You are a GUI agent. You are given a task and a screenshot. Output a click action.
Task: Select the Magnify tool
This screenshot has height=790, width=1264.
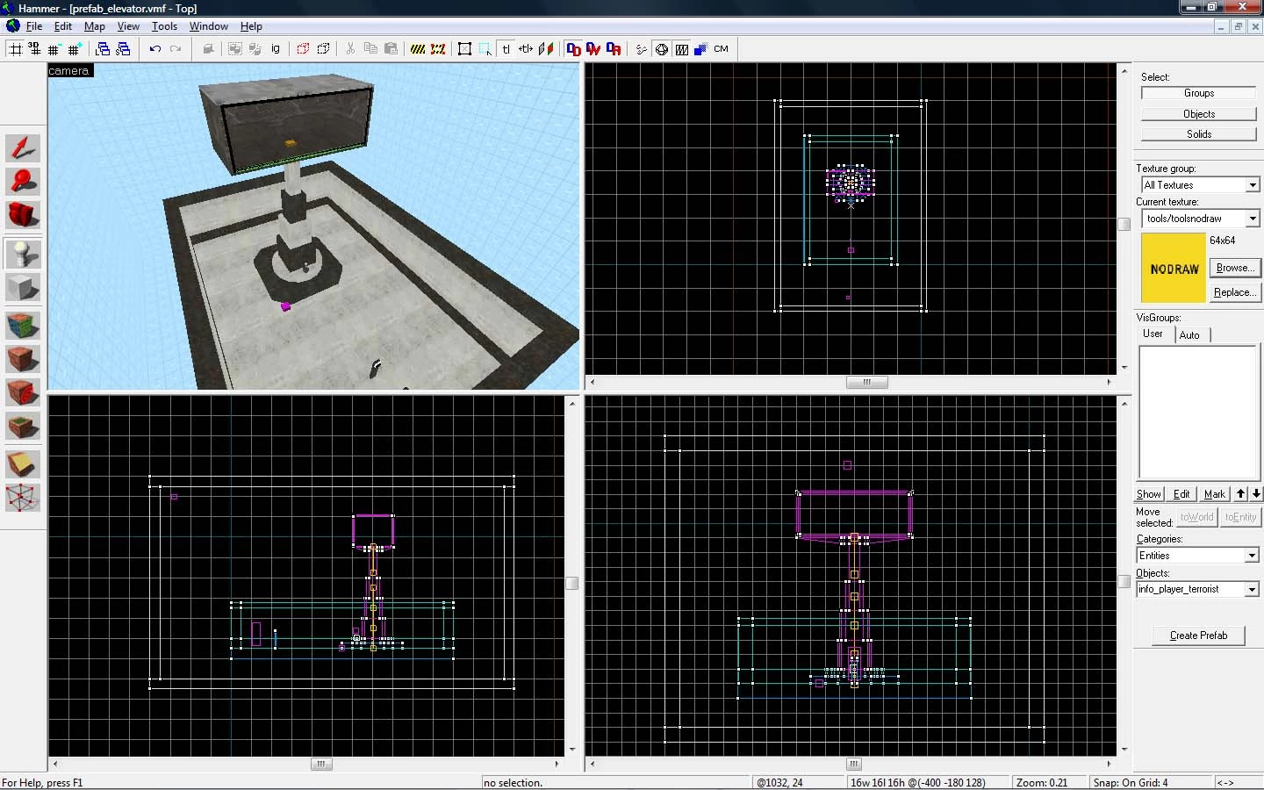point(23,181)
